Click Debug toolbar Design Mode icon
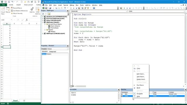This screenshot has width=187, height=105. [121, 8]
